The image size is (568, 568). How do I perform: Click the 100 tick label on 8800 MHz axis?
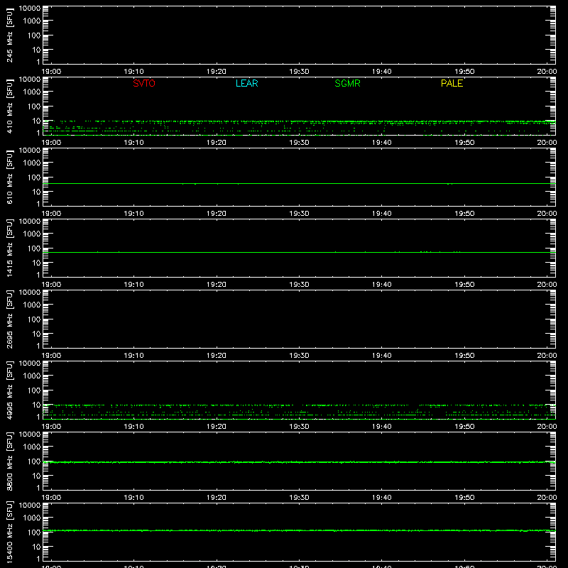point(34,461)
